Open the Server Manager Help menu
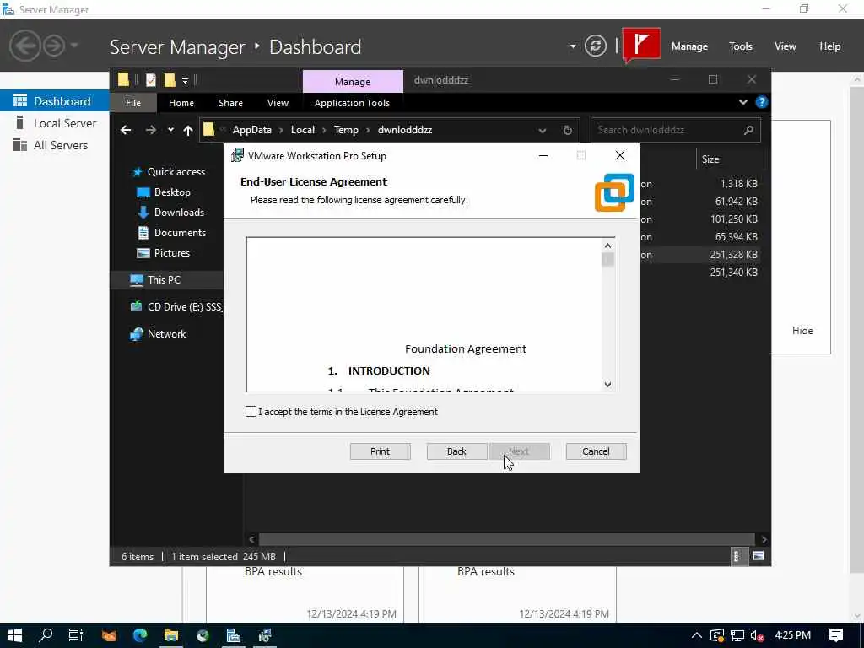Viewport: 864px width, 648px height. click(x=830, y=46)
